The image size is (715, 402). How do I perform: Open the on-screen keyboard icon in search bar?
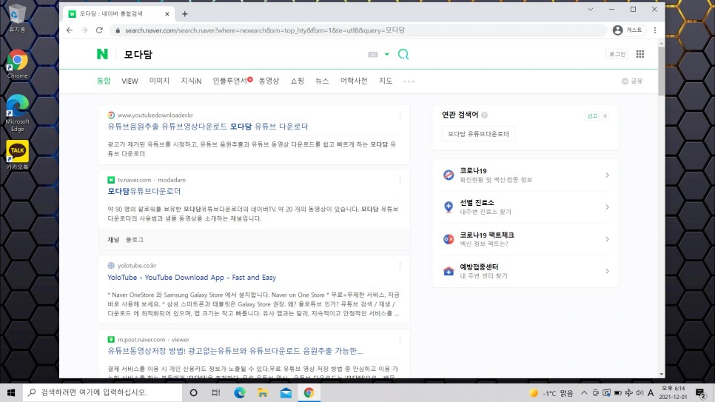coord(372,54)
